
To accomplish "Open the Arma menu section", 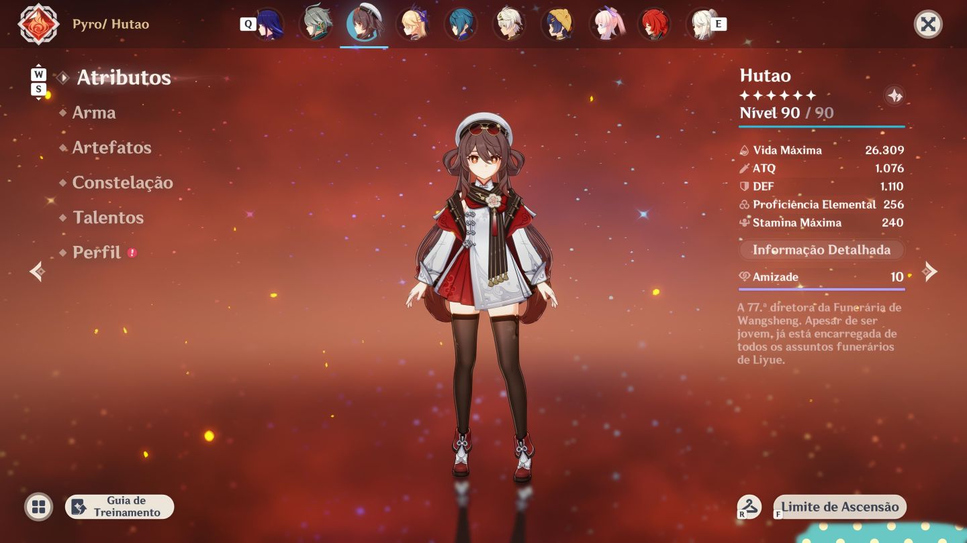I will click(93, 113).
